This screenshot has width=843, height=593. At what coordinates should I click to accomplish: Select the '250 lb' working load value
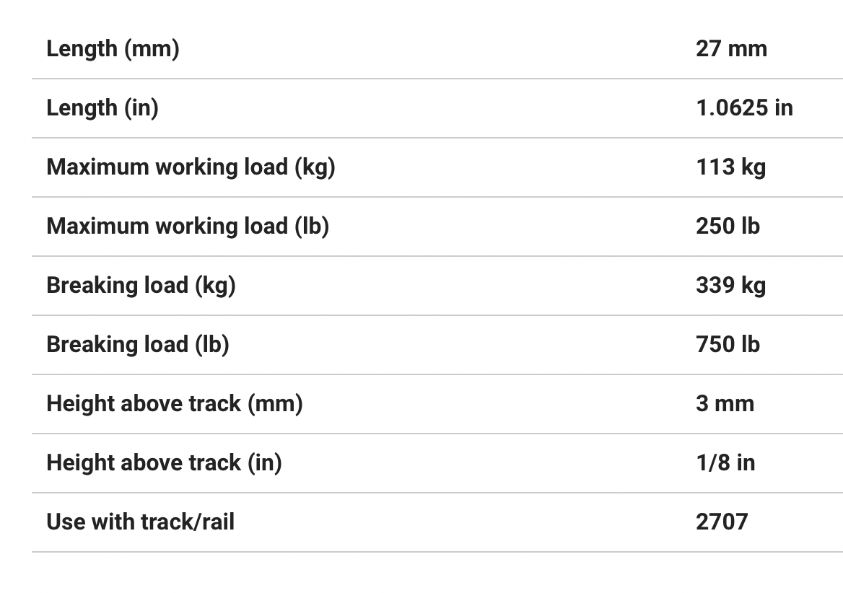[728, 227]
